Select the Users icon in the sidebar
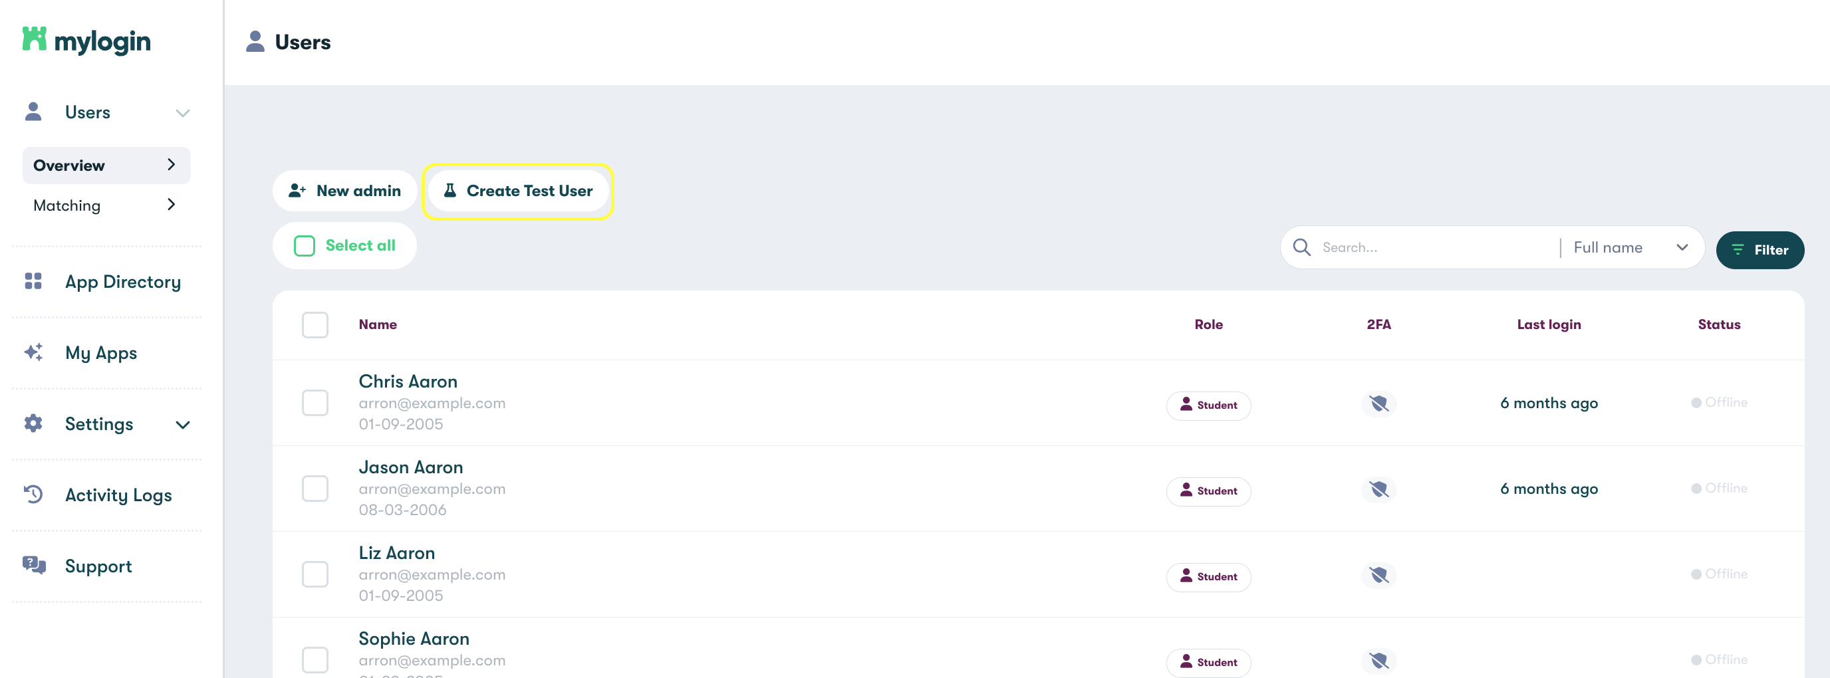The image size is (1830, 678). coord(33,112)
